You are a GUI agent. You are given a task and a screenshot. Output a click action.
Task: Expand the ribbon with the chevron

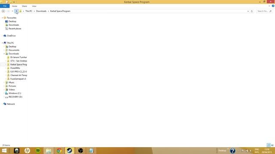pos(269,6)
